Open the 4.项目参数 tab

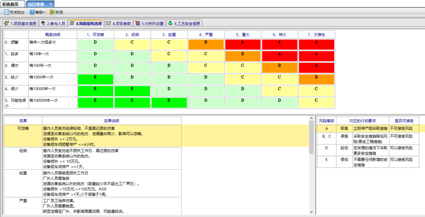coord(119,23)
